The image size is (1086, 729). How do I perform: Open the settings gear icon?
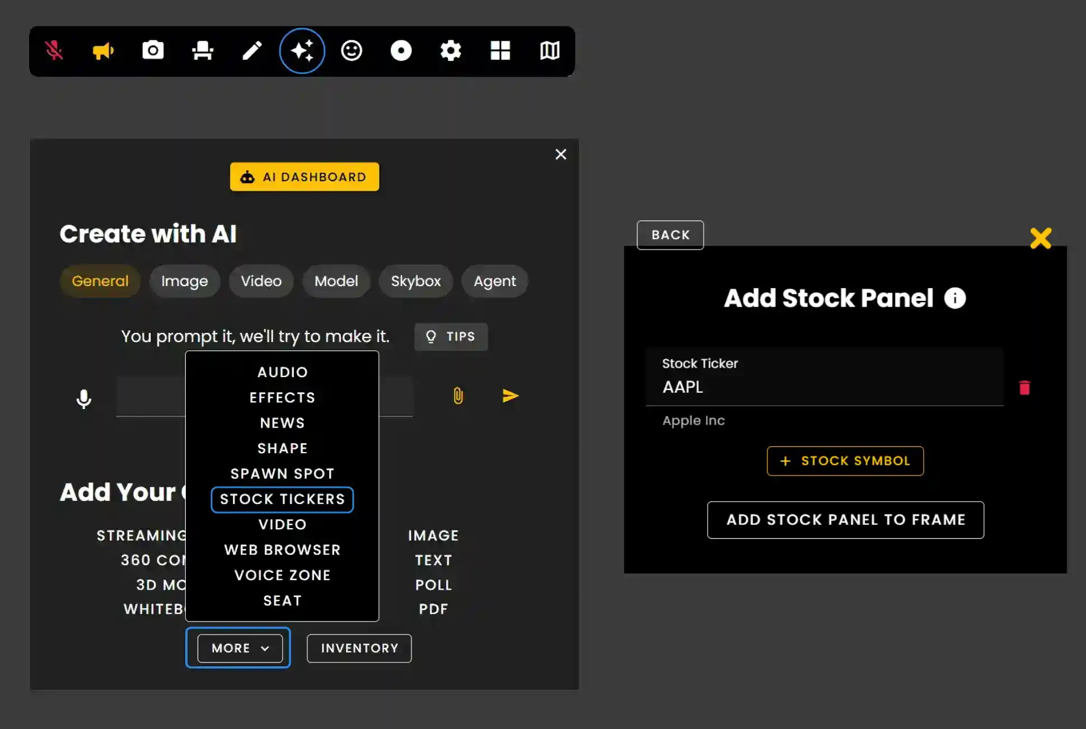451,51
